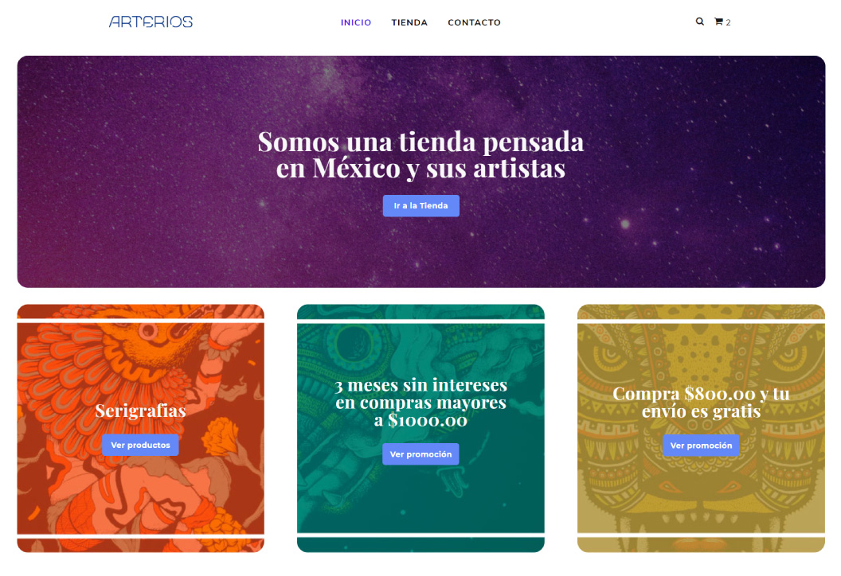Viewport: 841px width, 576px height.
Task: Click the search magnifier icon
Action: 699,22
